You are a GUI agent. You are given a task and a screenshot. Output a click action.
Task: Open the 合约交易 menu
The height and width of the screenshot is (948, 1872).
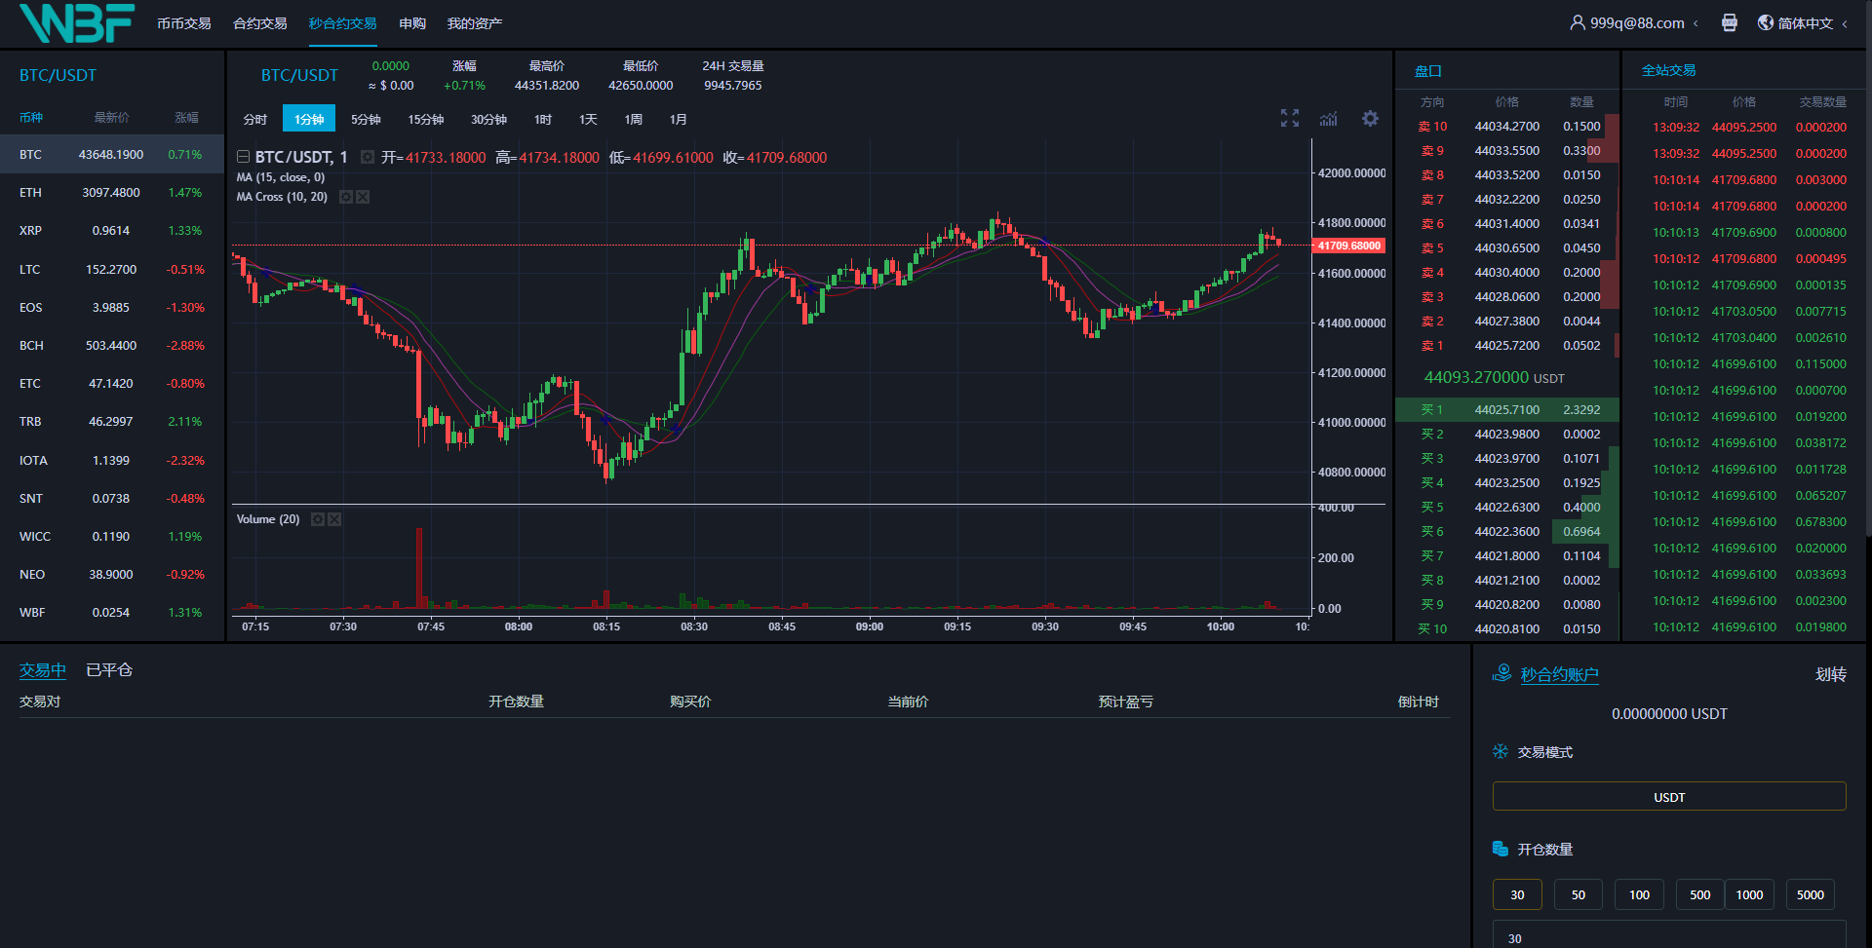pyautogui.click(x=259, y=23)
